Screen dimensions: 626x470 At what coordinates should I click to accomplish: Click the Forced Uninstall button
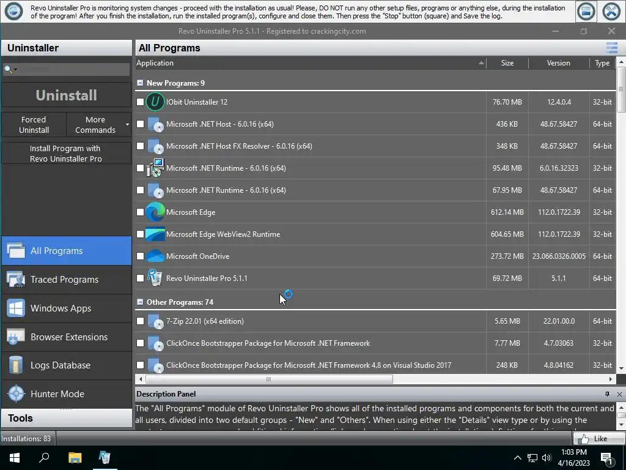[34, 125]
